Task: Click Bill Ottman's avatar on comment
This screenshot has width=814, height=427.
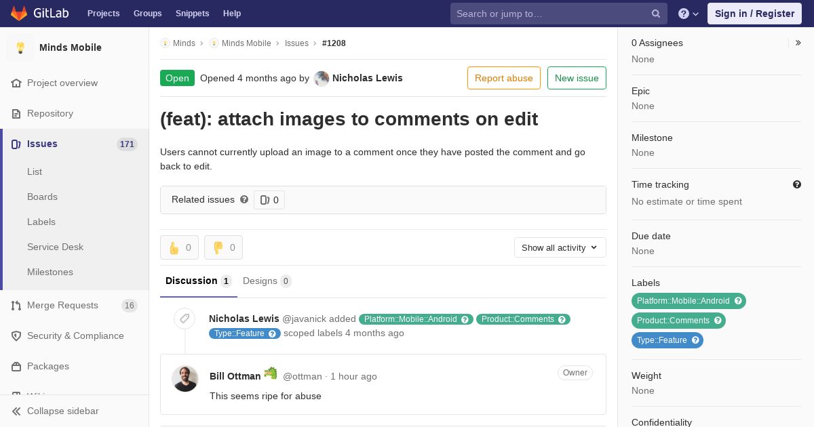Action: (x=185, y=378)
